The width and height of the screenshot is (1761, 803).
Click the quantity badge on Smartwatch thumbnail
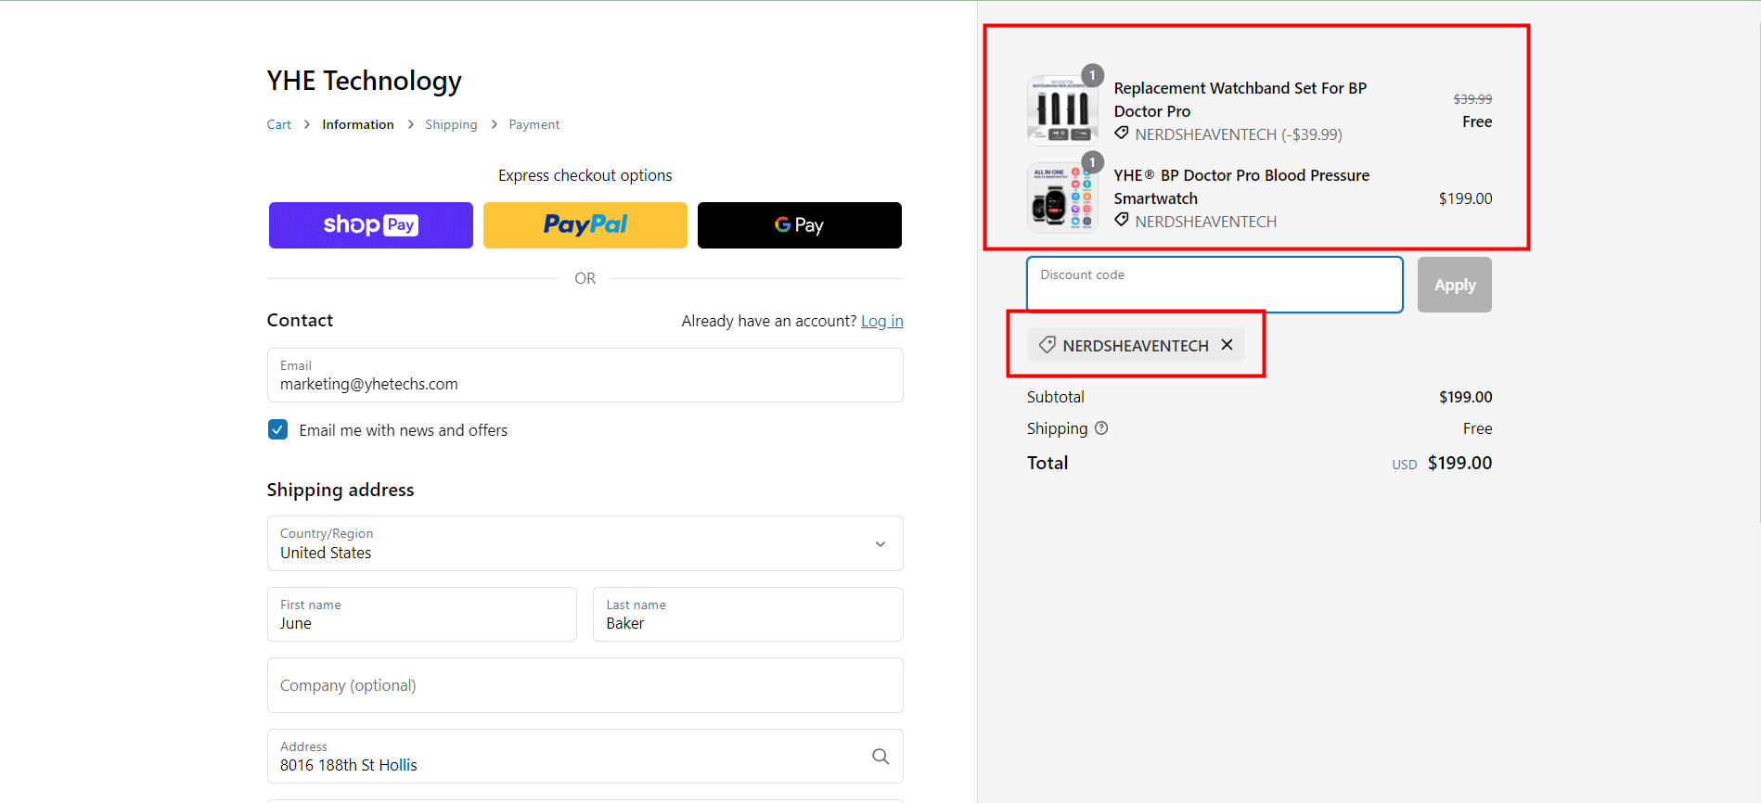[1092, 162]
